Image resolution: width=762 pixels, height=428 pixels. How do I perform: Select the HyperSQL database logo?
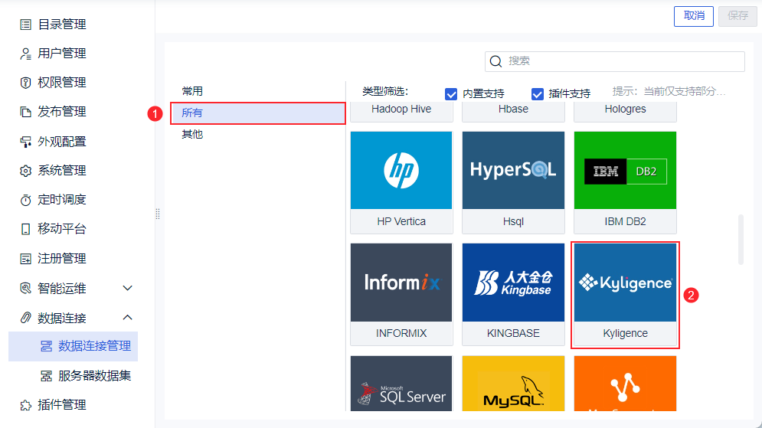click(513, 170)
